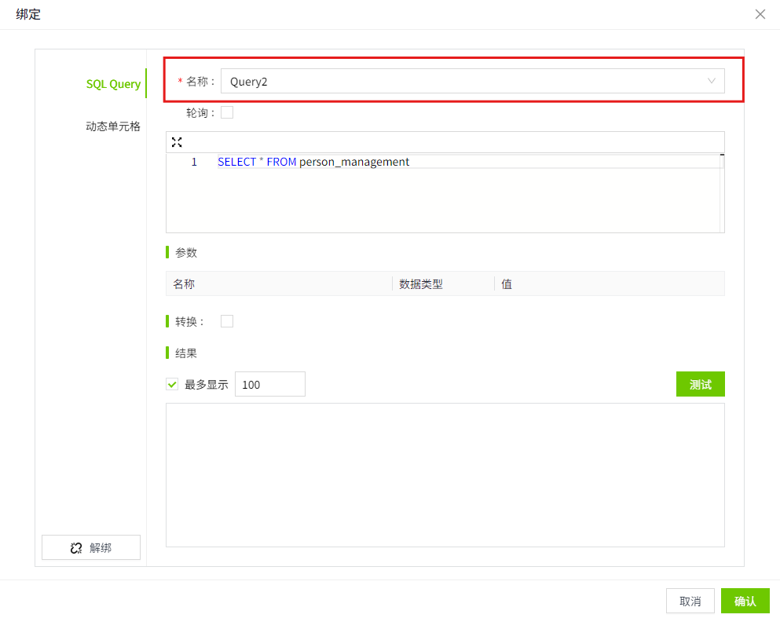Screen dimensions: 780x618
Task: Run the query with 测试 button
Action: click(x=700, y=385)
